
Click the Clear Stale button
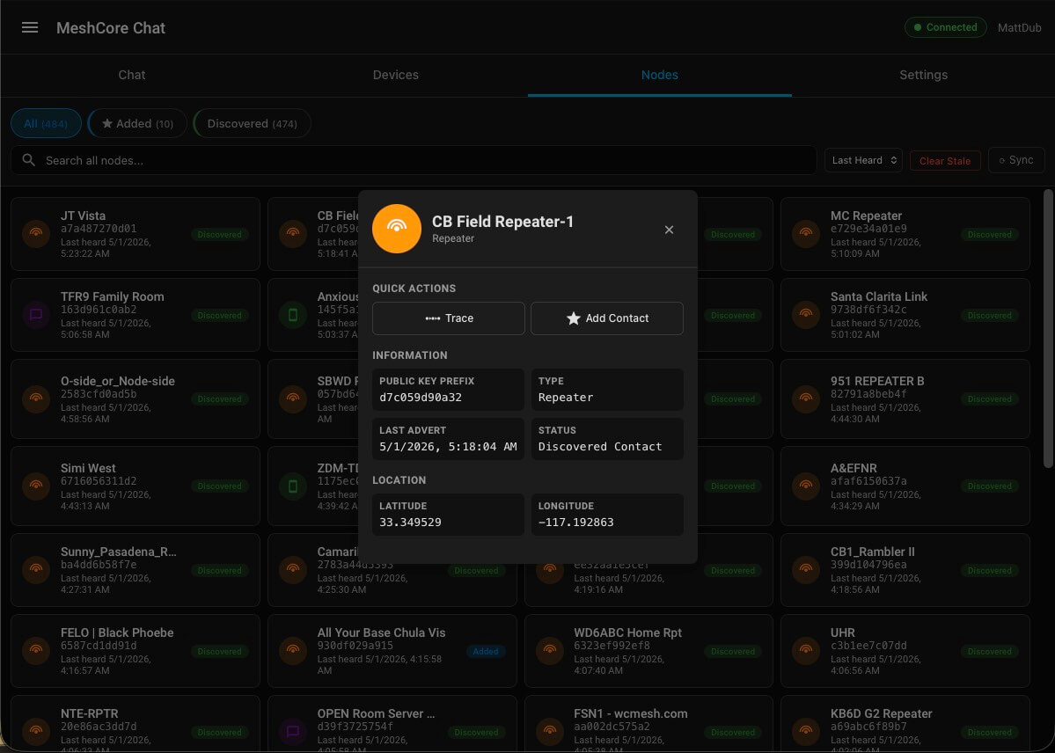point(945,161)
